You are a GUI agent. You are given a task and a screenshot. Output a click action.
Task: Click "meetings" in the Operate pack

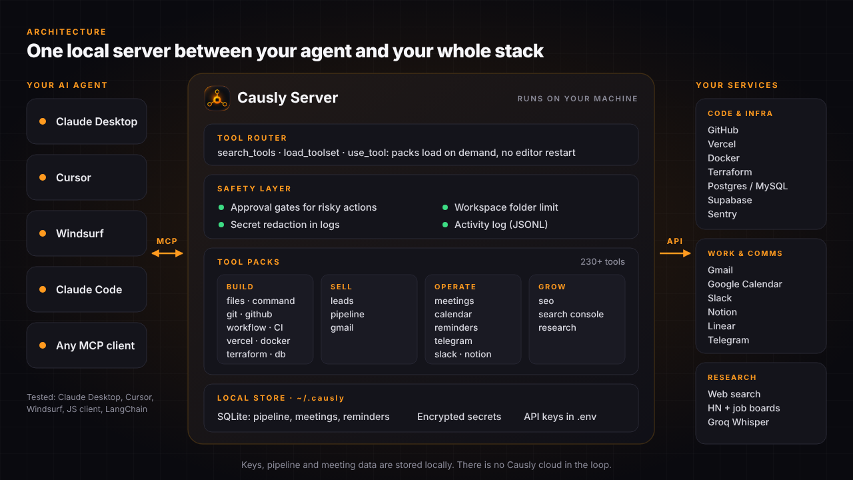tap(454, 301)
